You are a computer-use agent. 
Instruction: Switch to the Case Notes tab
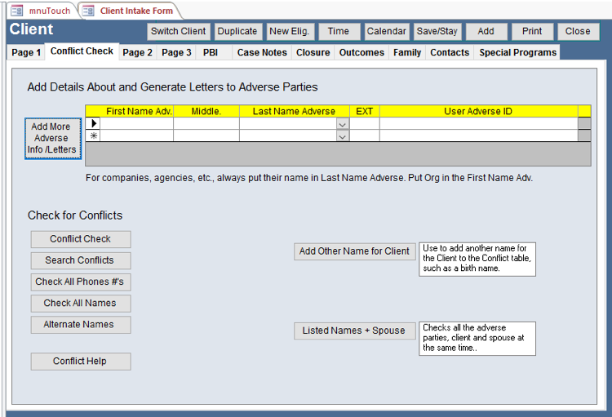(261, 52)
